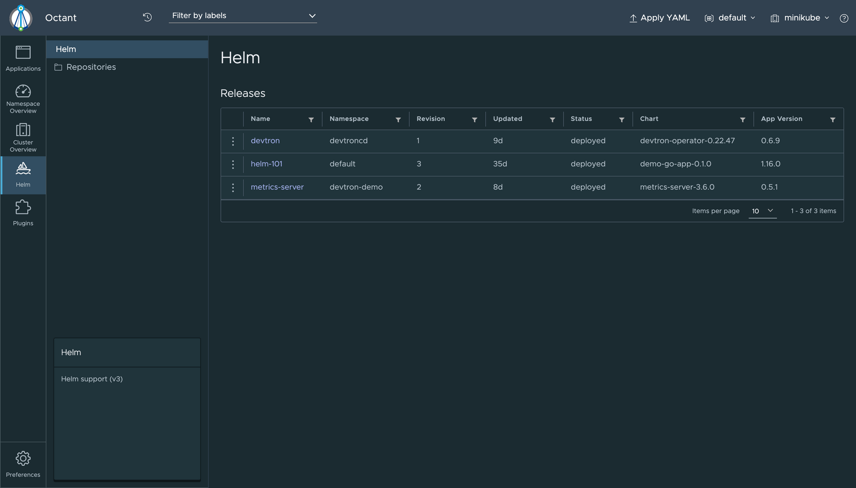This screenshot has height=488, width=856.
Task: Toggle the Status column filter
Action: click(621, 119)
